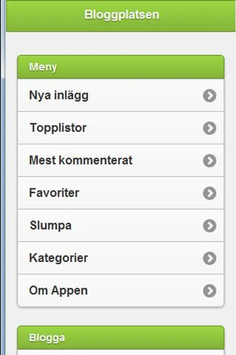
Task: Tap the arrow icon next to Mest kommenterat
Action: 210,161
